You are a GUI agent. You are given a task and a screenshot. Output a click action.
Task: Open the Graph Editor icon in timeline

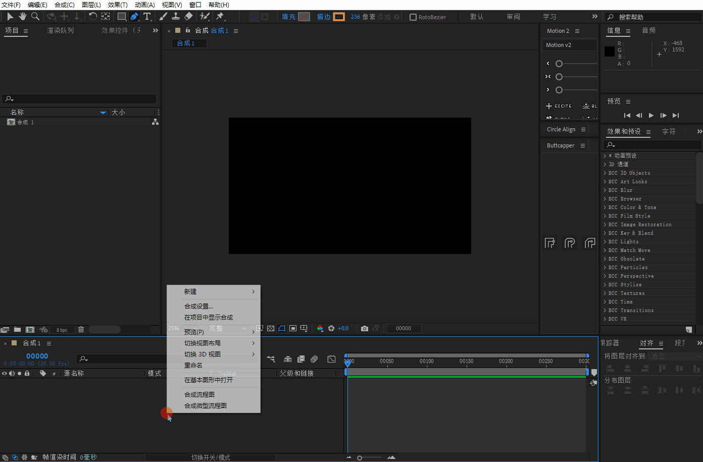pos(331,359)
